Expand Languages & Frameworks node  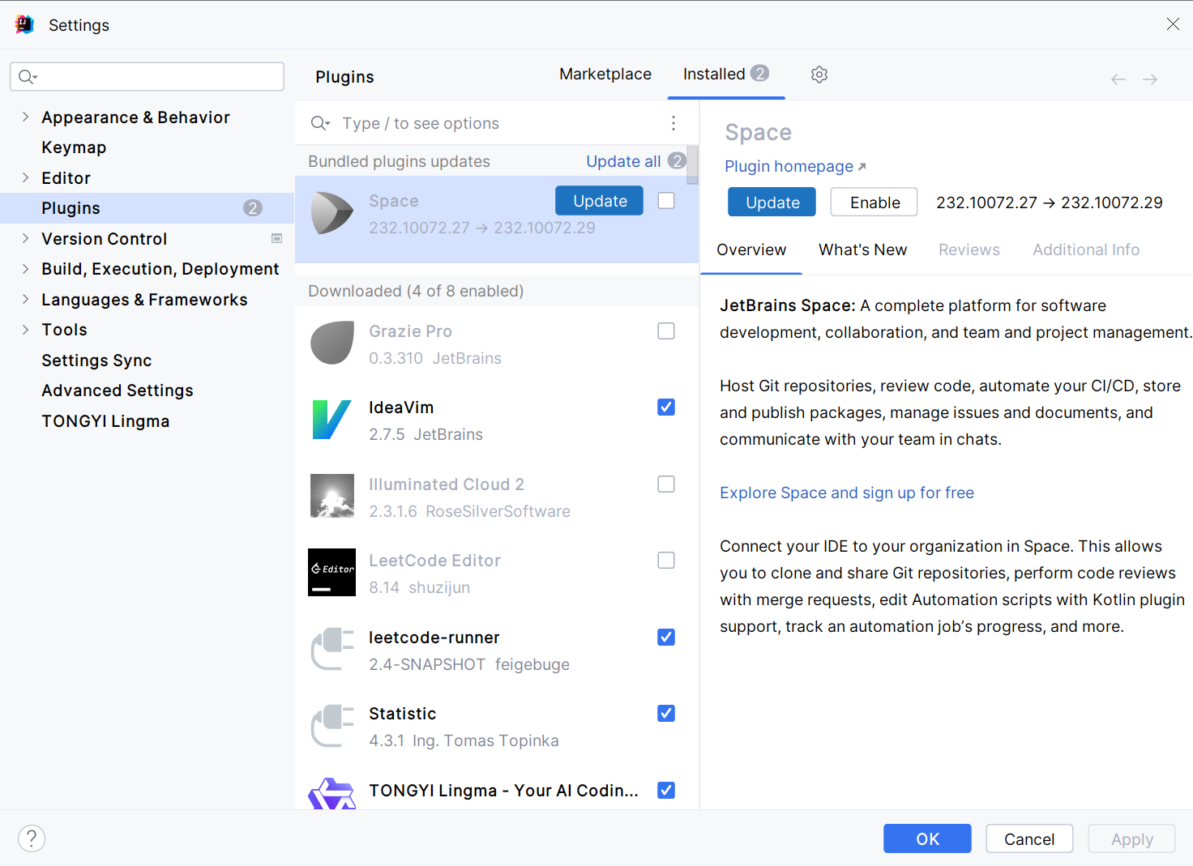25,299
